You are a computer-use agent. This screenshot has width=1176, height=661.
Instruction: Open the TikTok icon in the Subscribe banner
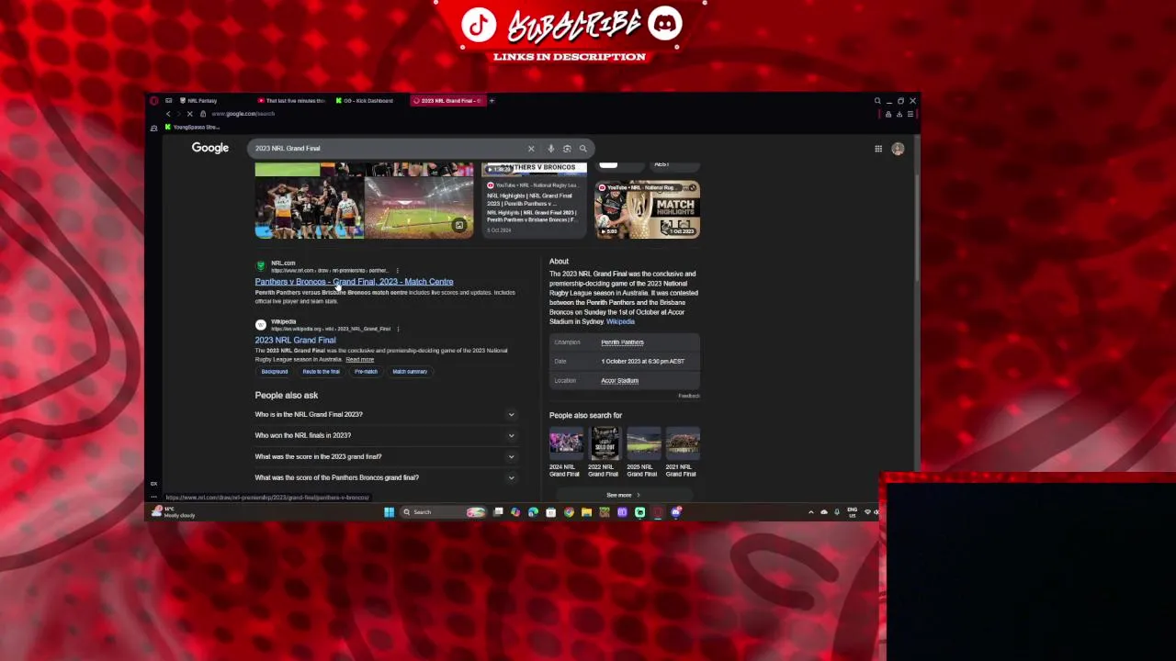[479, 26]
